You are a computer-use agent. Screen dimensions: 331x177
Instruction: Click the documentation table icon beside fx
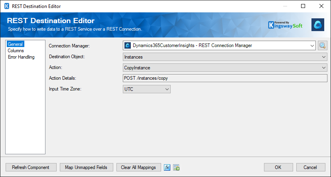click(176, 167)
